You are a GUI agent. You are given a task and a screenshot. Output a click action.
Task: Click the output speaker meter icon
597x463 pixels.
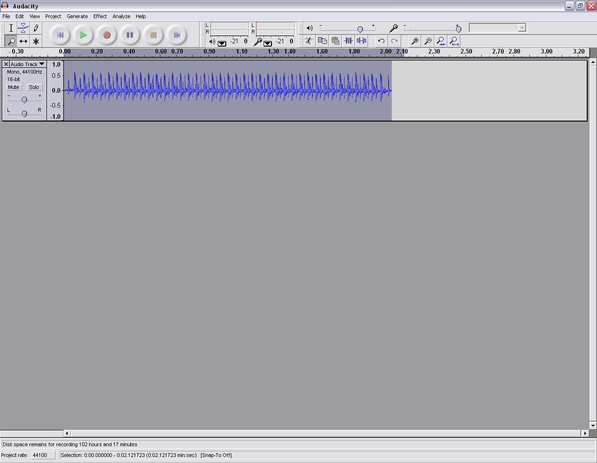click(x=212, y=41)
